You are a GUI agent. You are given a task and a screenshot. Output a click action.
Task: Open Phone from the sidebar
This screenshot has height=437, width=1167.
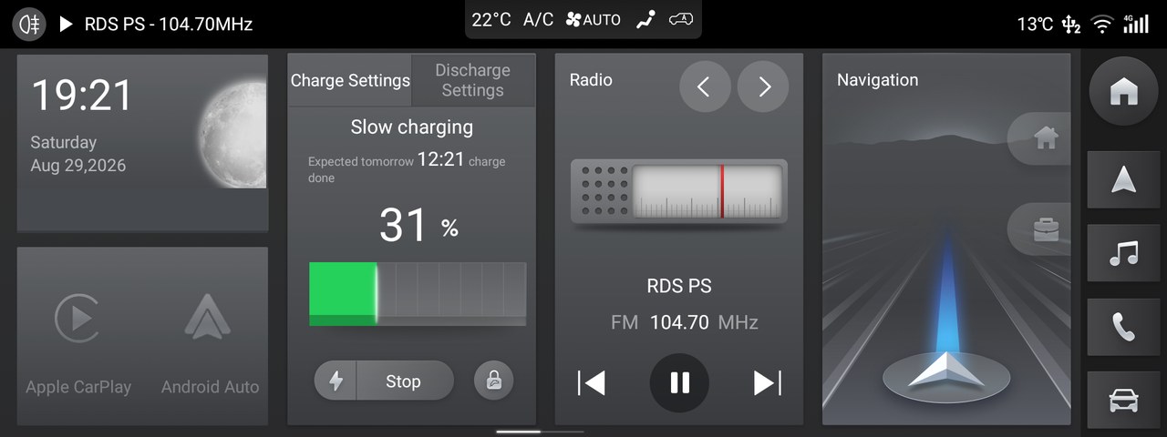pos(1123,327)
